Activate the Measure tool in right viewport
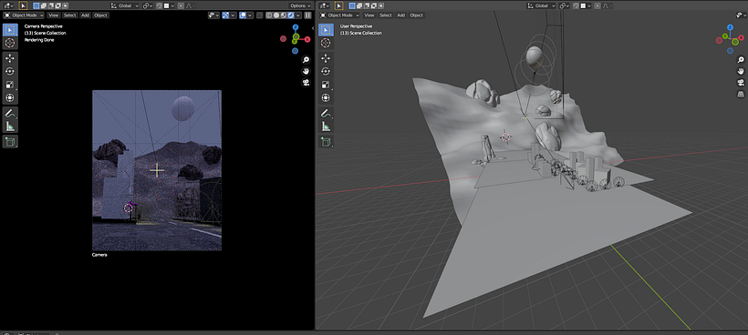The width and height of the screenshot is (748, 335). (326, 127)
